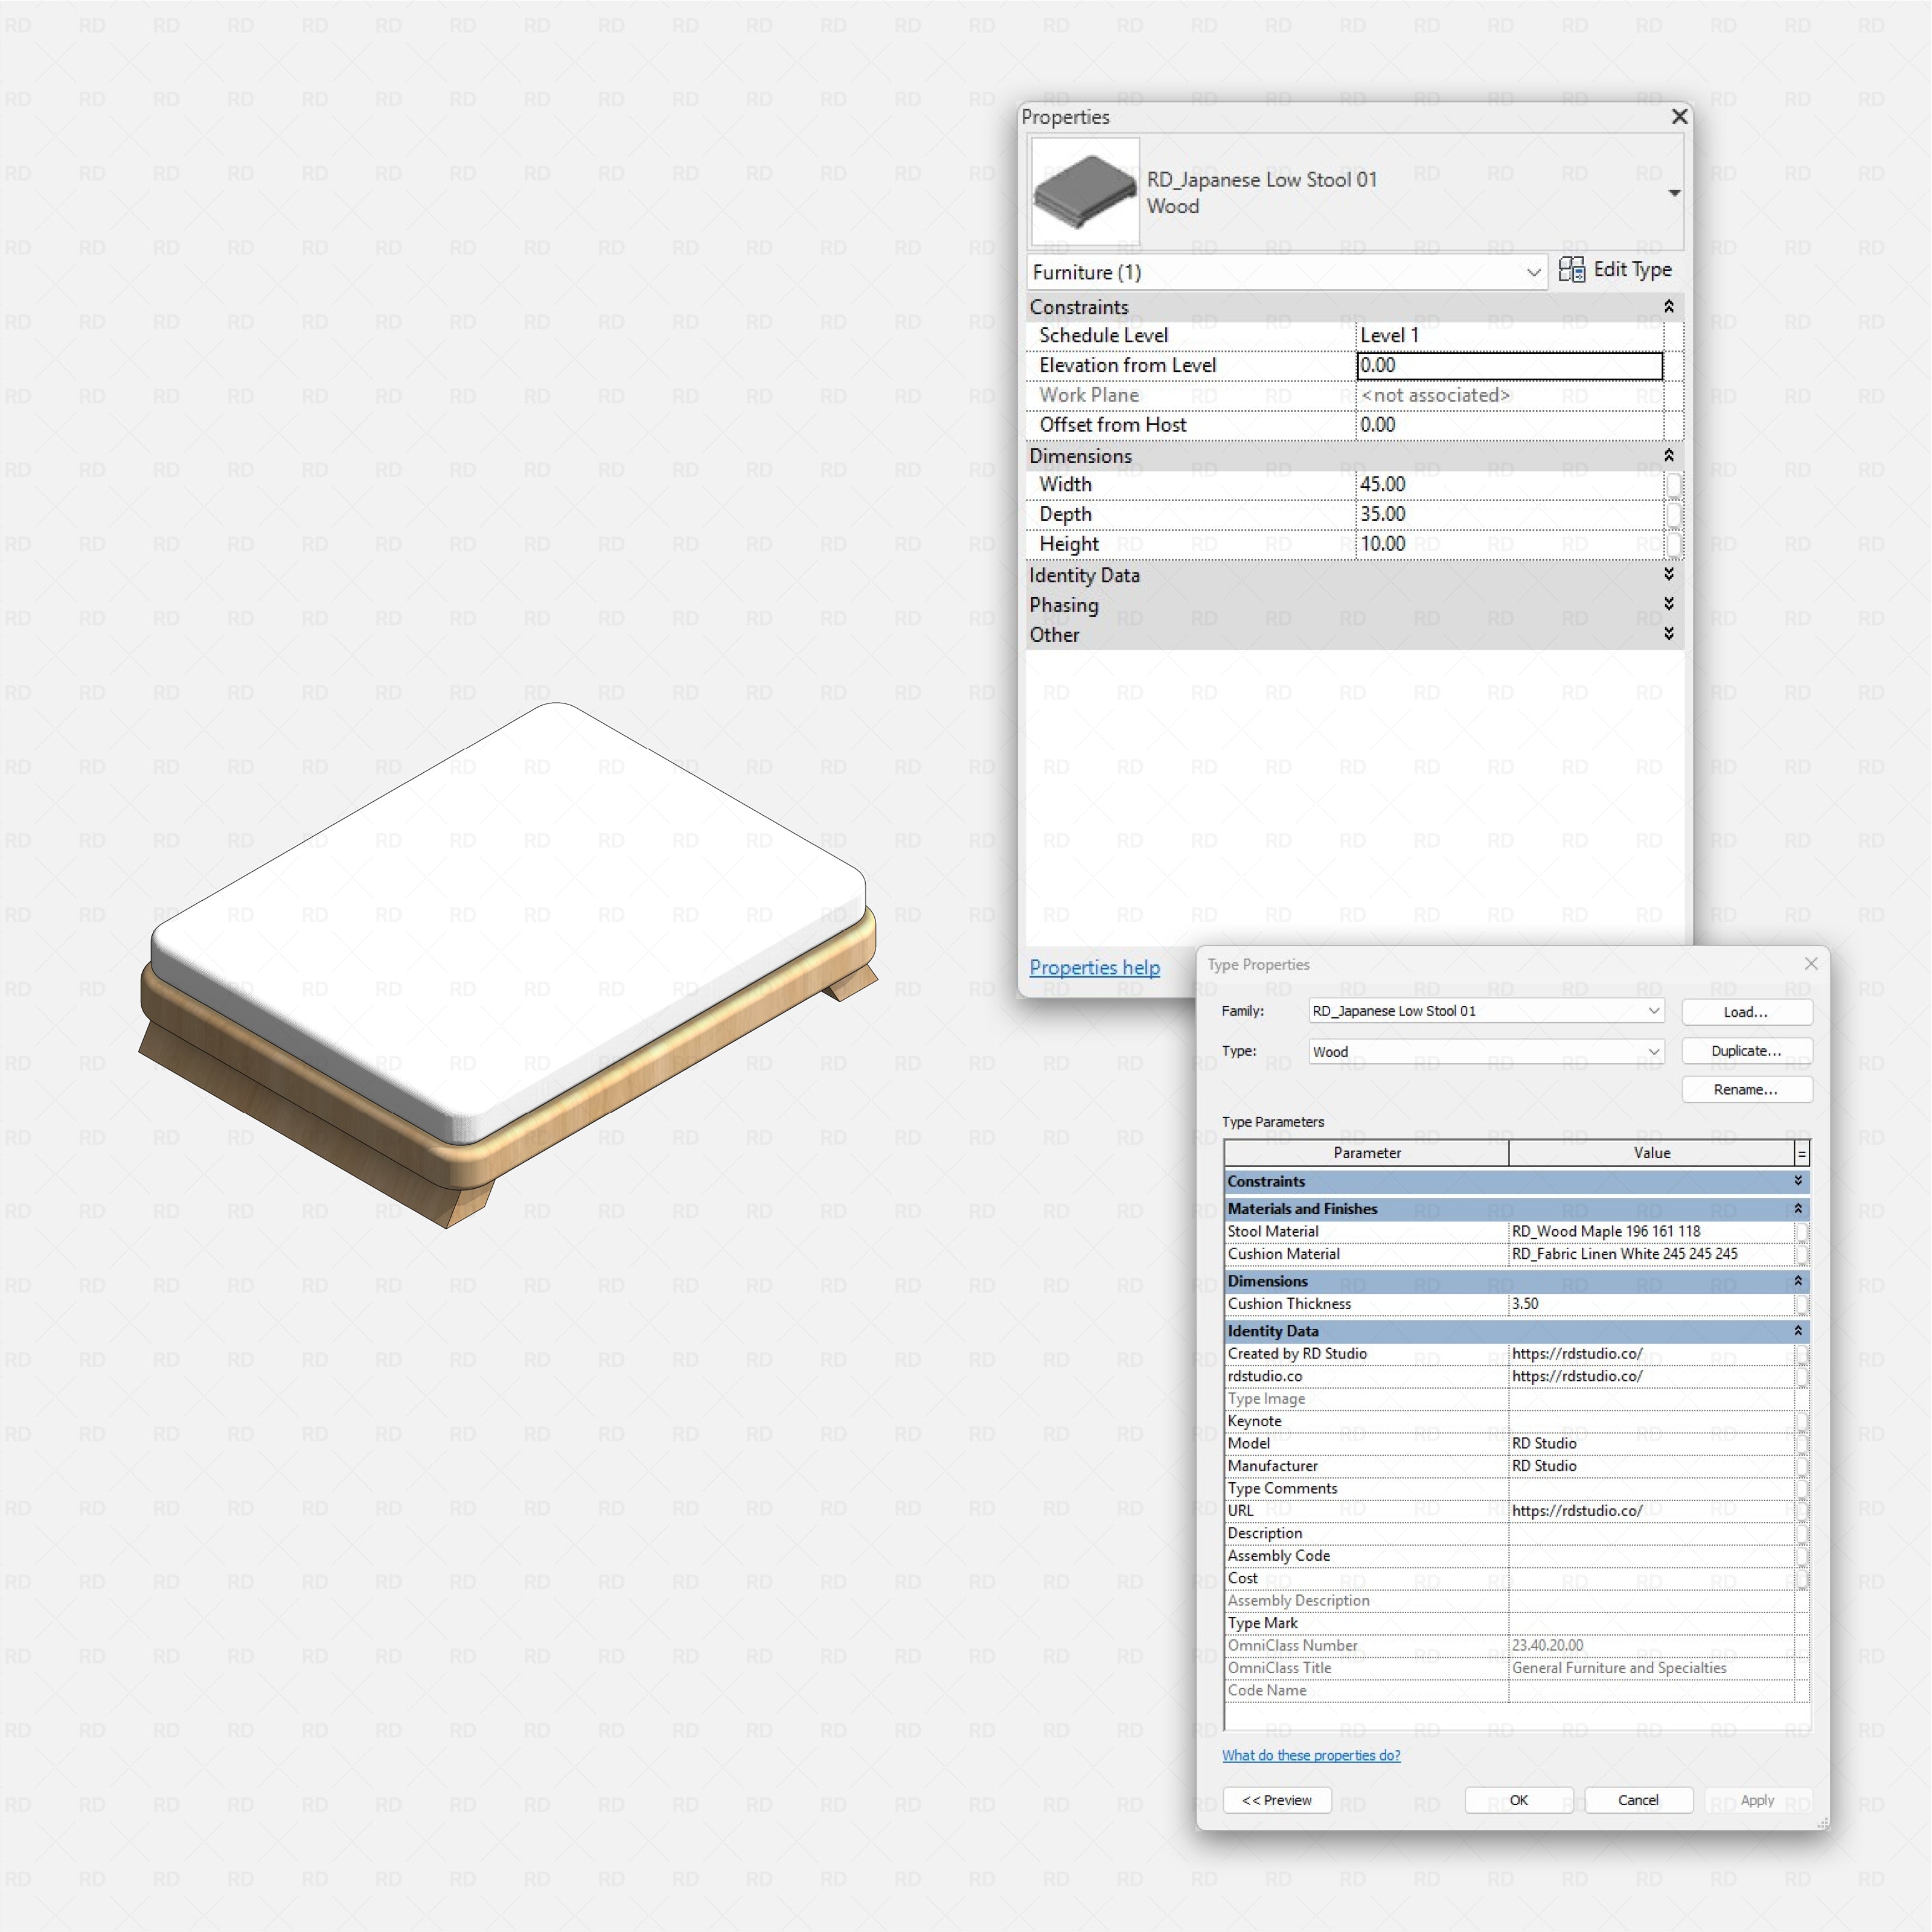Click the Apply button
The height and width of the screenshot is (1932, 1932).
pos(1757,1801)
